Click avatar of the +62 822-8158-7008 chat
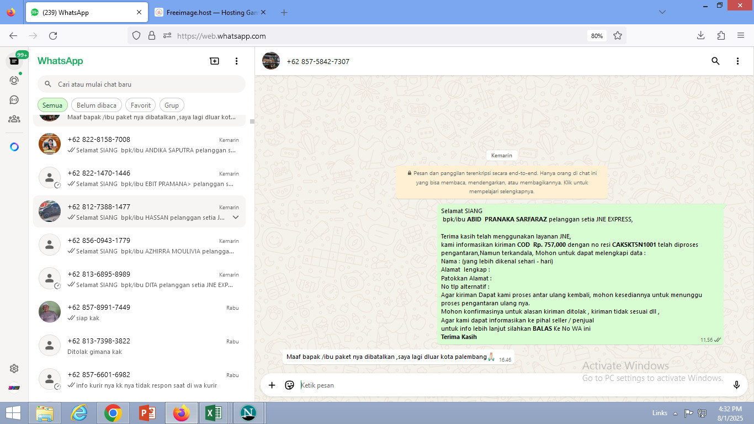754x424 pixels. 50,144
